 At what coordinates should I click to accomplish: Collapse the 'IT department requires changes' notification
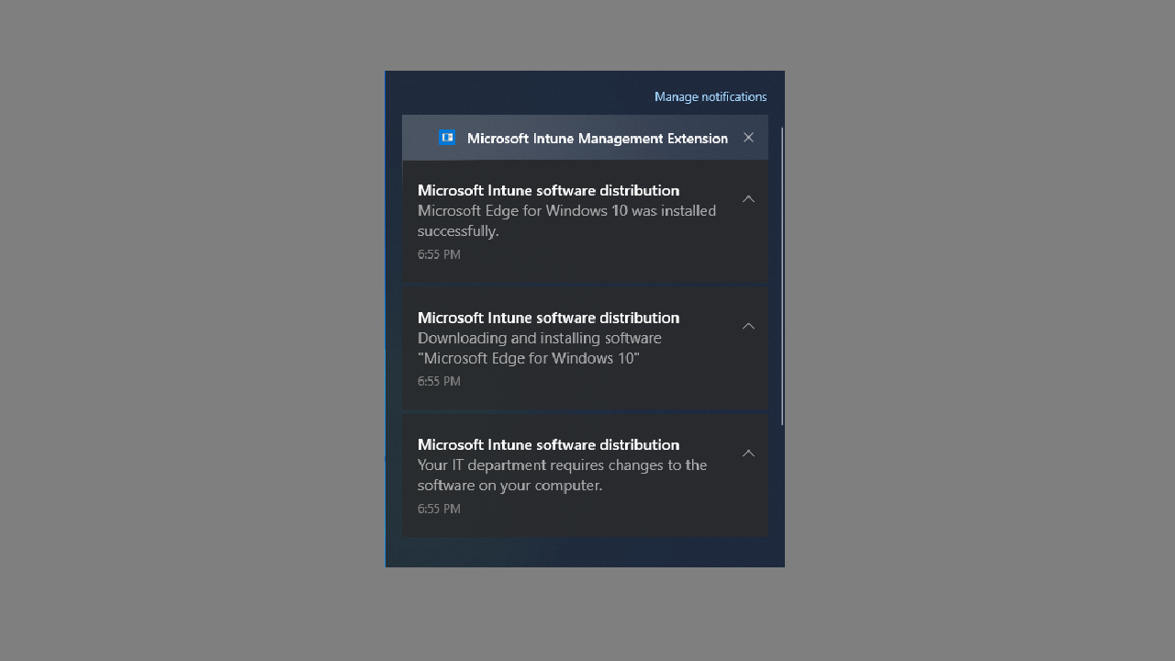pos(748,453)
